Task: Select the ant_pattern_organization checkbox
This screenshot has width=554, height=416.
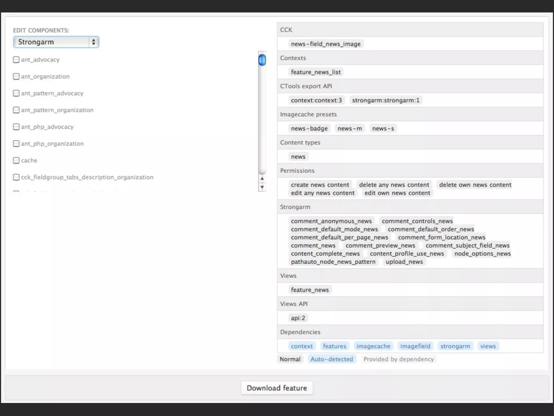Action: pyautogui.click(x=16, y=110)
